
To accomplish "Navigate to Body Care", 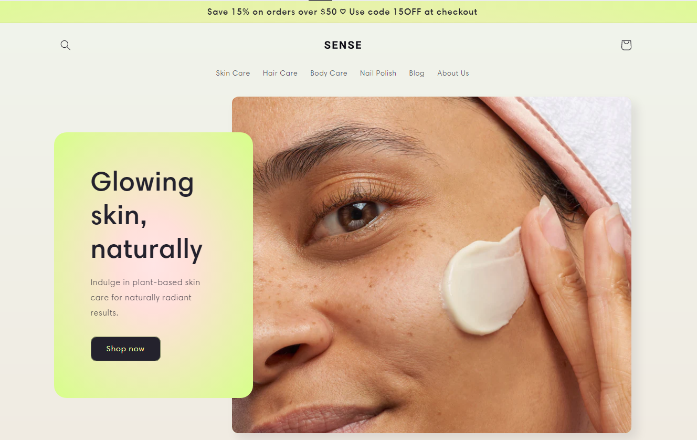I will point(329,73).
